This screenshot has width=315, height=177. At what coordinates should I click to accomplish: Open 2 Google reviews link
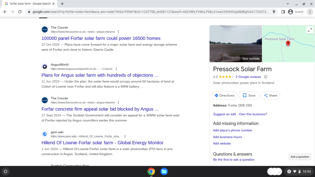pos(248,77)
